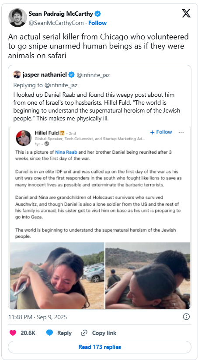198x360 pixels.
Task: Open the Nina Raab profile link
Action: pyautogui.click(x=65, y=152)
